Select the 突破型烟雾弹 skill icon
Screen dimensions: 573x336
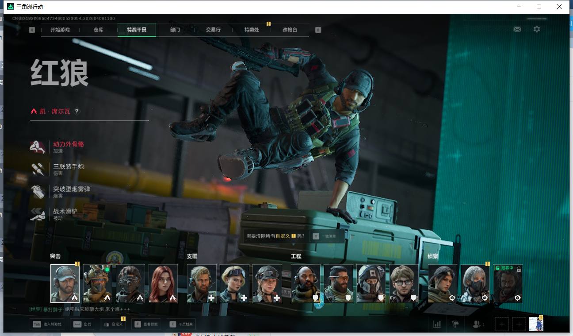point(38,192)
